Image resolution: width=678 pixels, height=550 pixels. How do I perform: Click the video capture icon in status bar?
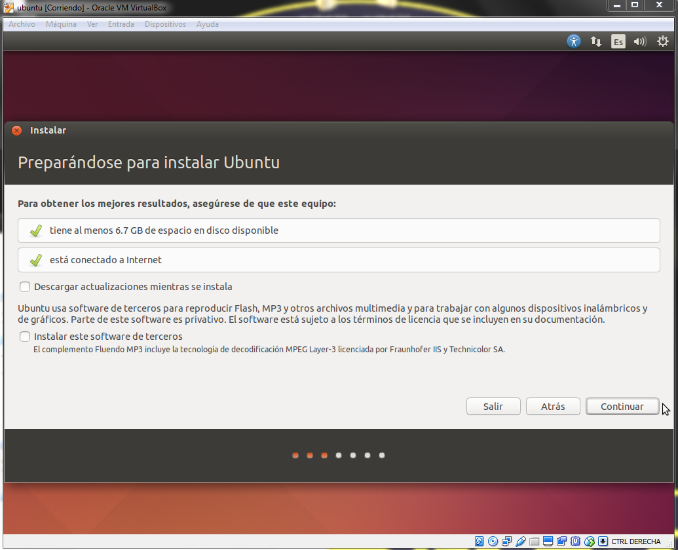pyautogui.click(x=561, y=541)
